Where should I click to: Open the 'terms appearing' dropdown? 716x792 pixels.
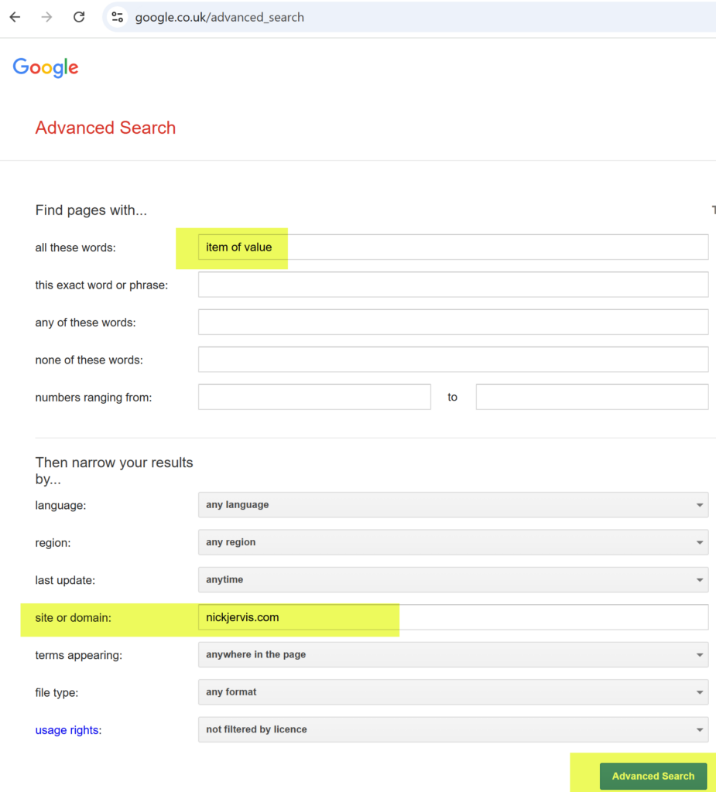[x=453, y=654]
